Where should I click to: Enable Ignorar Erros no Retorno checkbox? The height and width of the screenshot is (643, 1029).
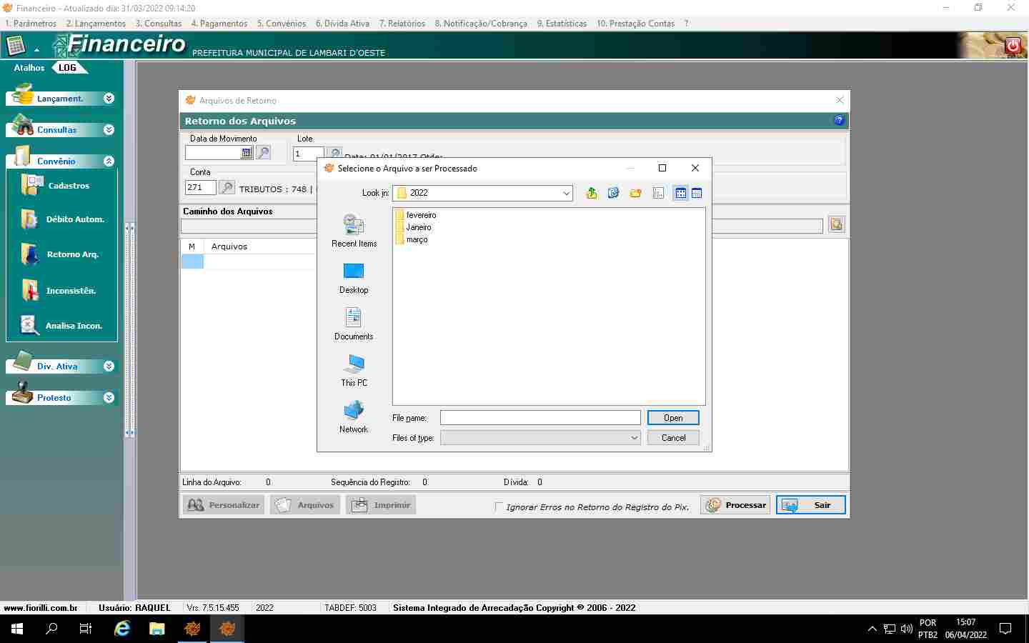click(499, 507)
